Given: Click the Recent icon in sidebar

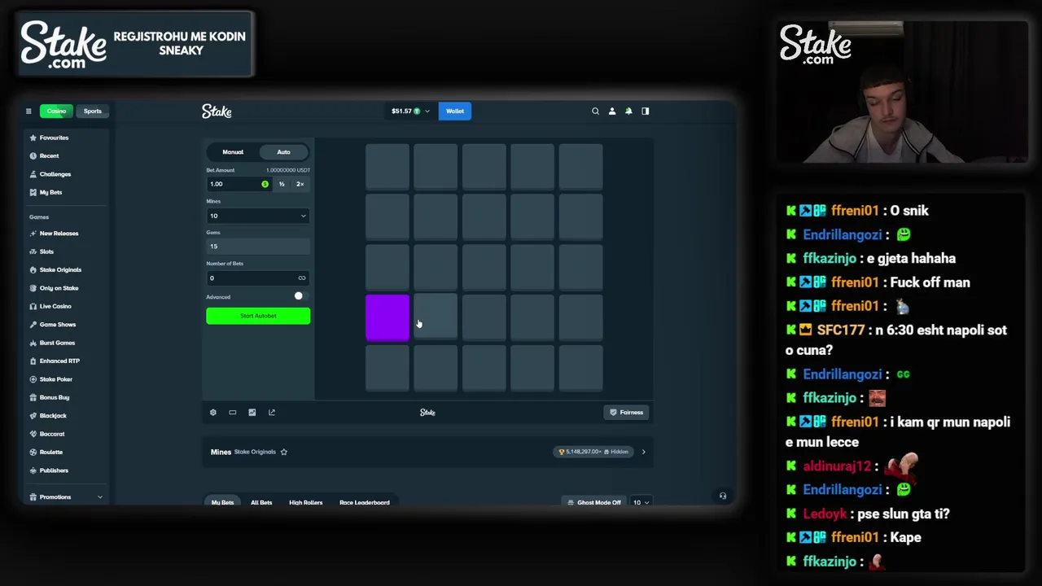Looking at the screenshot, I should [33, 155].
